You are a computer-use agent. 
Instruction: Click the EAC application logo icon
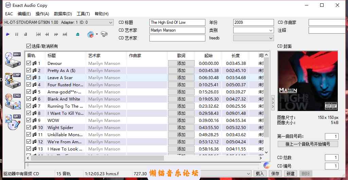point(8,5)
